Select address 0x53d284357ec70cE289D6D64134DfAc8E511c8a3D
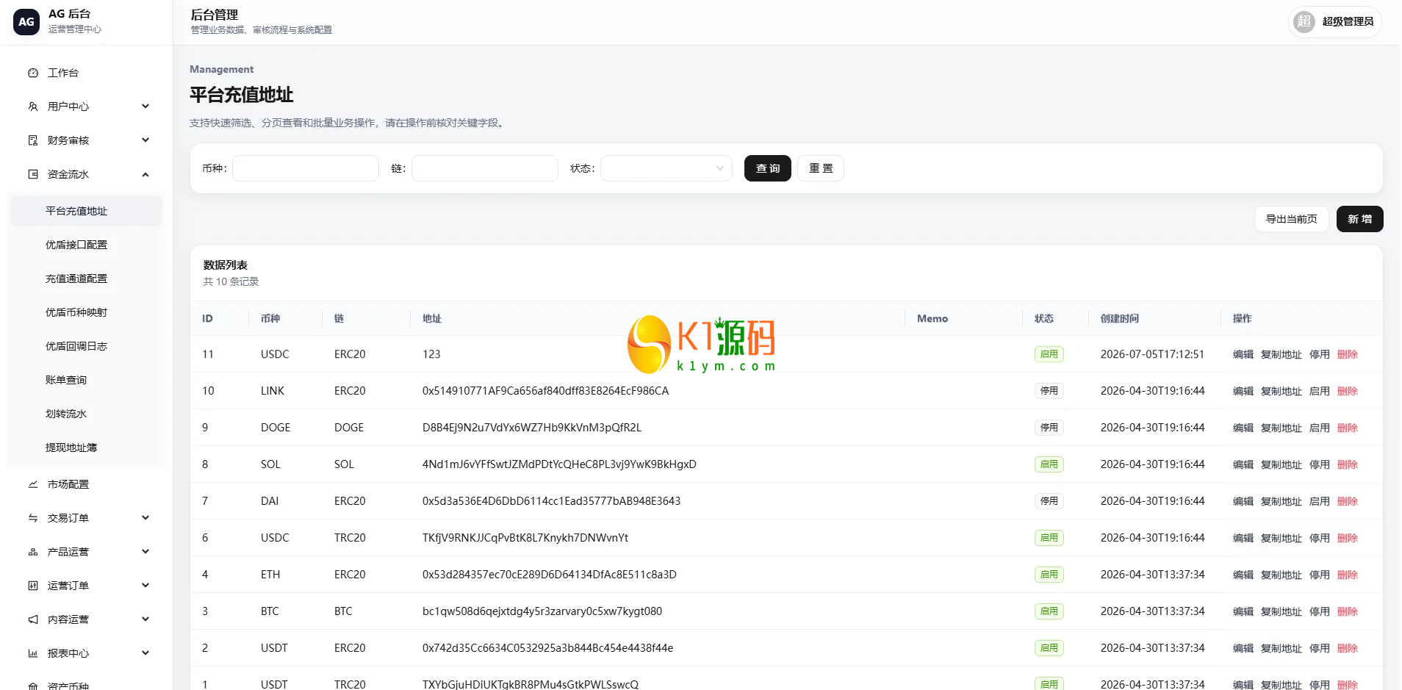The height and width of the screenshot is (690, 1402). coord(550,575)
